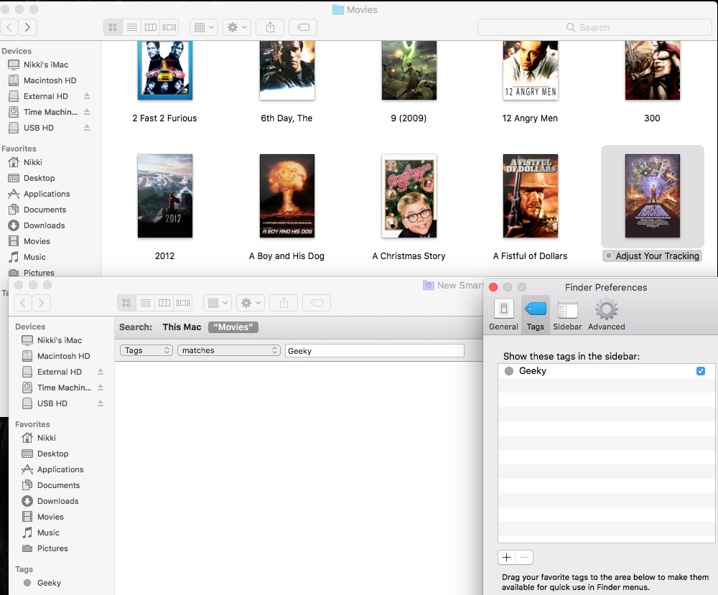Screen dimensions: 718x595
Task: Click Edit Tags button in Smart Folder toolbar
Action: [317, 303]
